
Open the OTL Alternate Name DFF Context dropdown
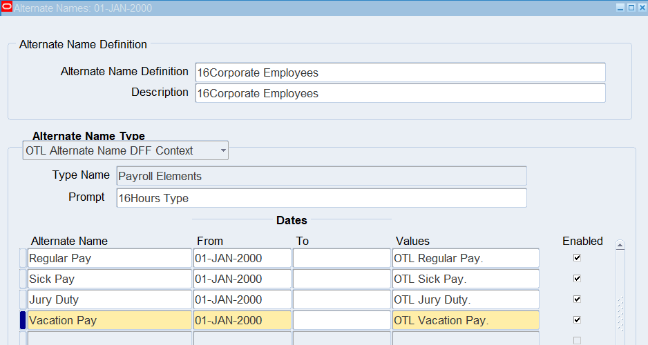pyautogui.click(x=126, y=150)
